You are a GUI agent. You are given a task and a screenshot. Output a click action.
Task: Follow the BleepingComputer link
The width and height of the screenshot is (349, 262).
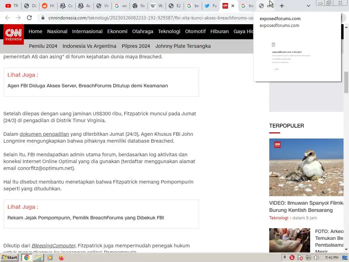coord(54,246)
